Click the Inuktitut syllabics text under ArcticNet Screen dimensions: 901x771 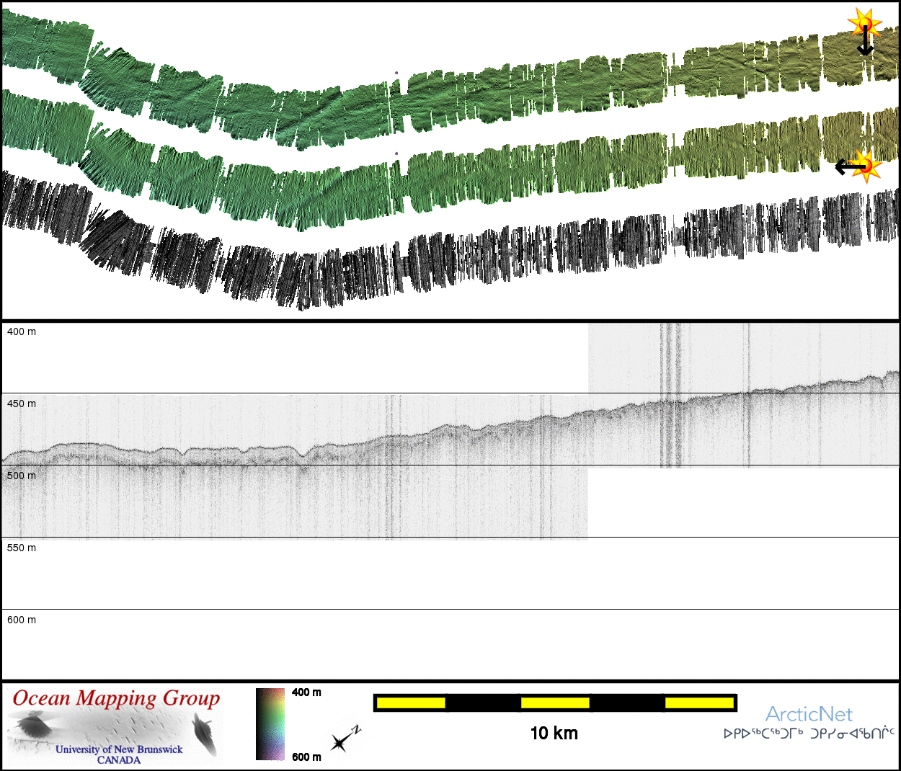(x=809, y=734)
